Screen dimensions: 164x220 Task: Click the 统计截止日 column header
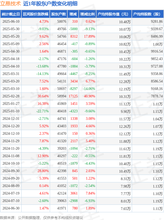[11, 14]
